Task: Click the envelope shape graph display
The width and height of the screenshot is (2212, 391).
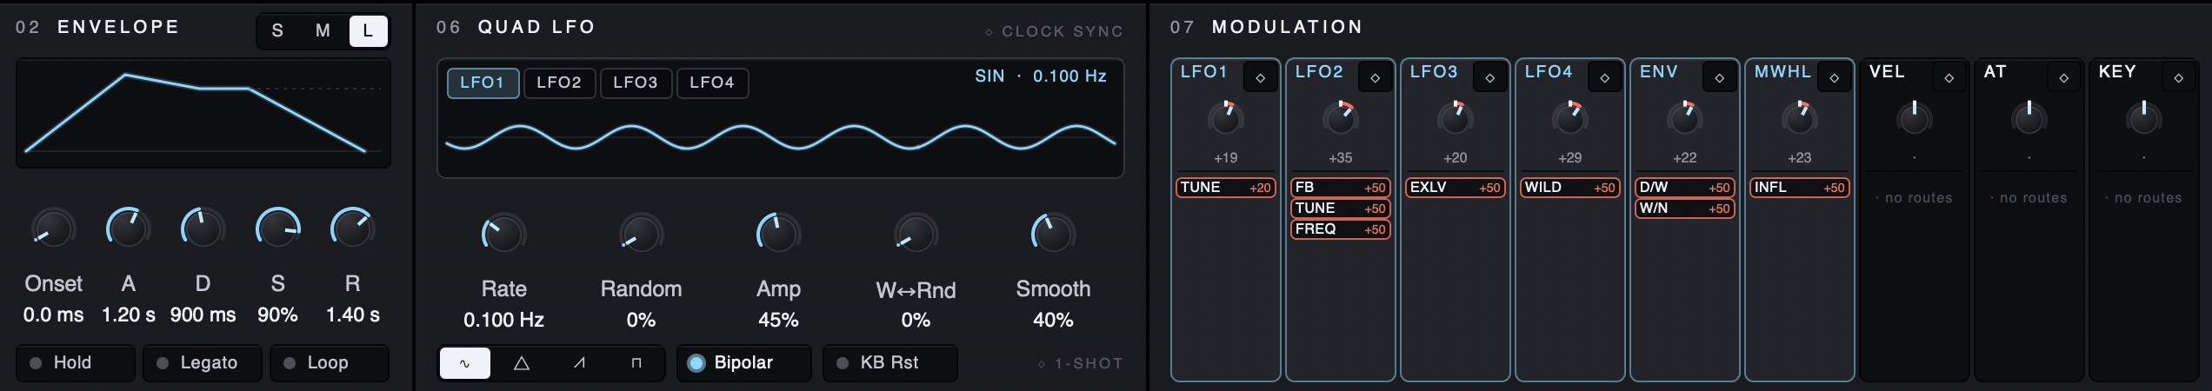Action: point(203,113)
